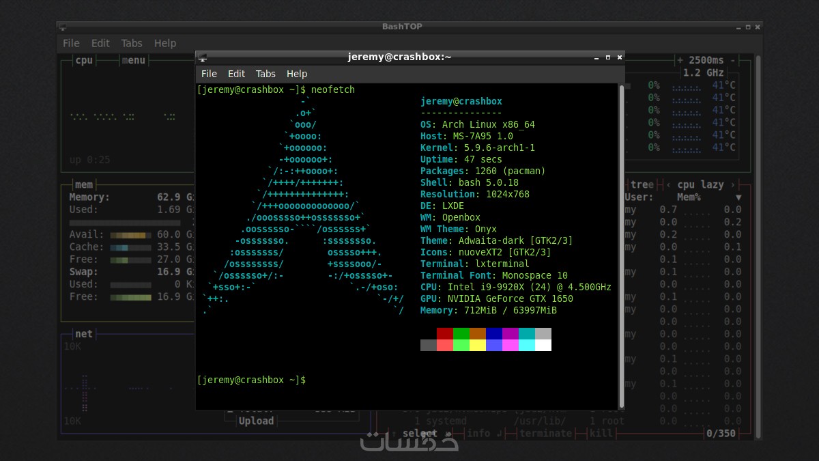Close the BashTOP window
The height and width of the screenshot is (461, 819).
(x=758, y=27)
